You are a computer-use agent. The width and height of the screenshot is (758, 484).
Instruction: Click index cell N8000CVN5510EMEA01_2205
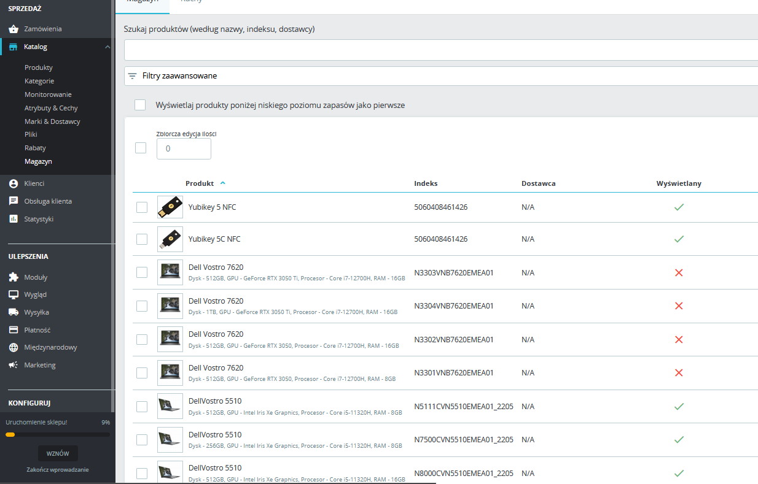(464, 473)
